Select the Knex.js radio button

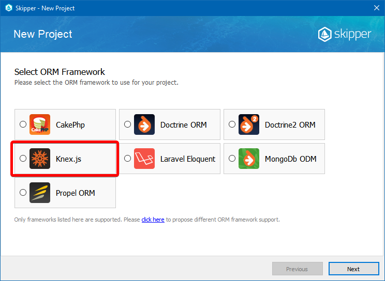pos(23,159)
